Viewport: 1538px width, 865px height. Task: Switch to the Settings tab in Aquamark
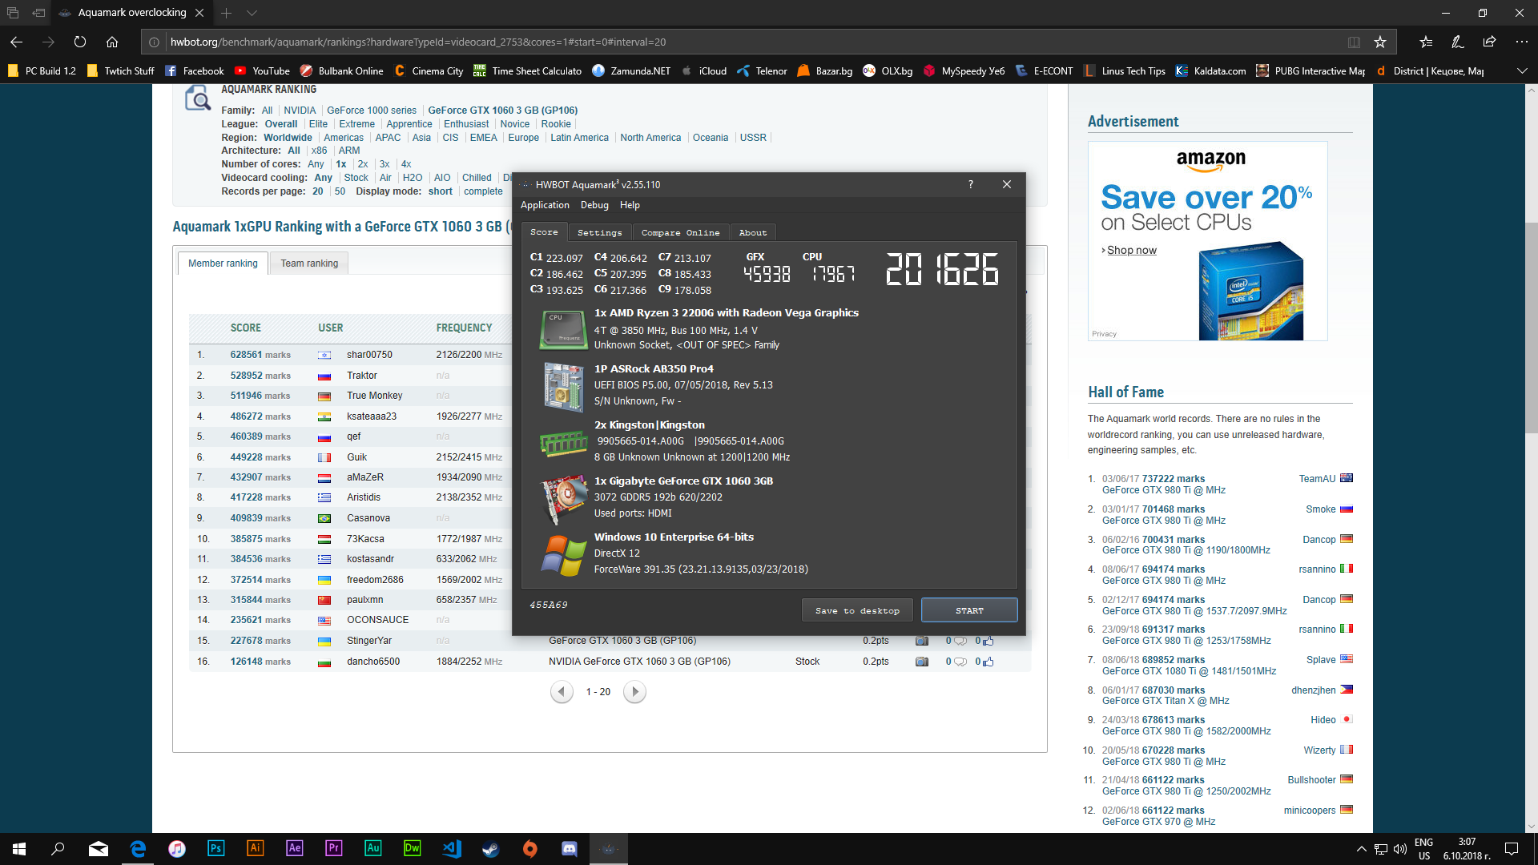tap(599, 232)
